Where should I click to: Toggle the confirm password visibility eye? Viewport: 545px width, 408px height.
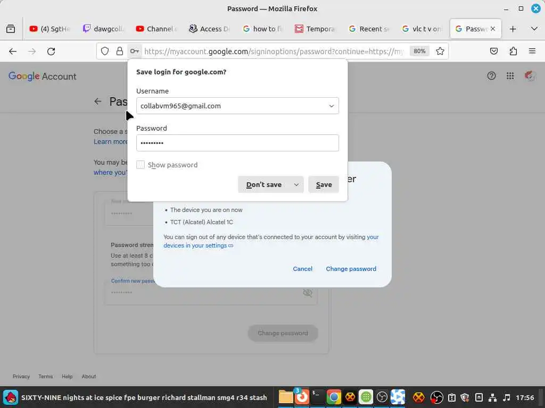click(x=307, y=293)
